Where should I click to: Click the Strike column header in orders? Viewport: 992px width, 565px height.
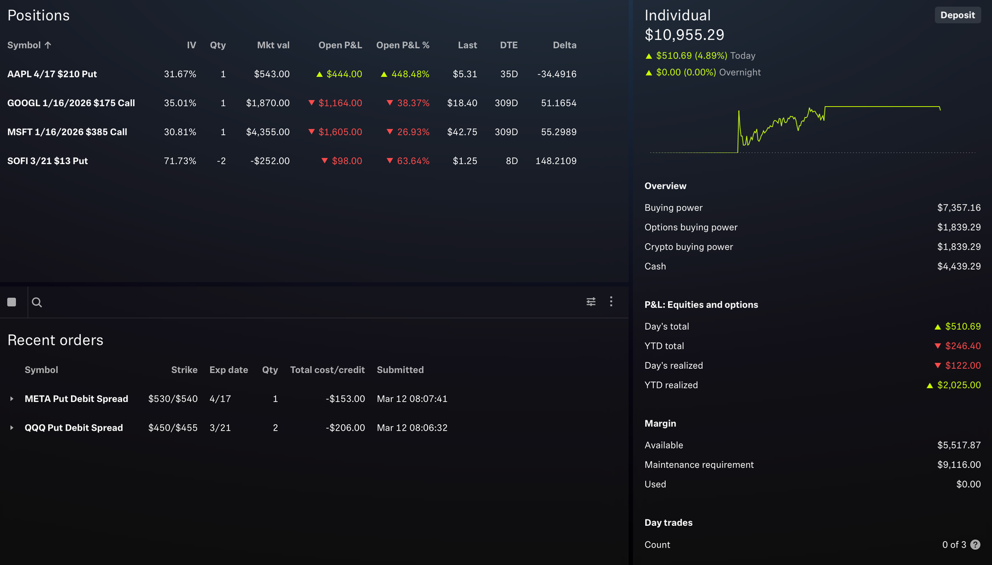click(x=184, y=370)
